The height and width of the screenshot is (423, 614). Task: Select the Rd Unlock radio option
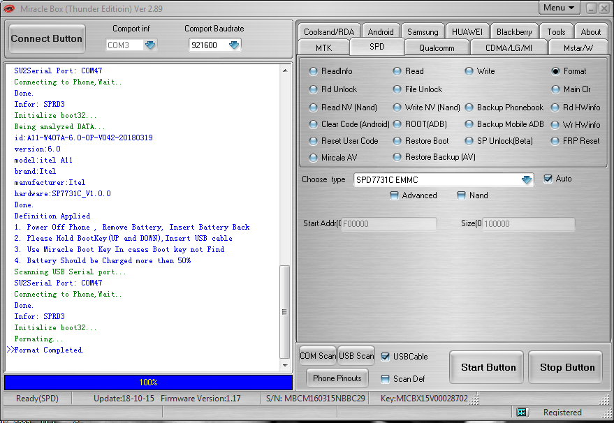click(x=333, y=89)
